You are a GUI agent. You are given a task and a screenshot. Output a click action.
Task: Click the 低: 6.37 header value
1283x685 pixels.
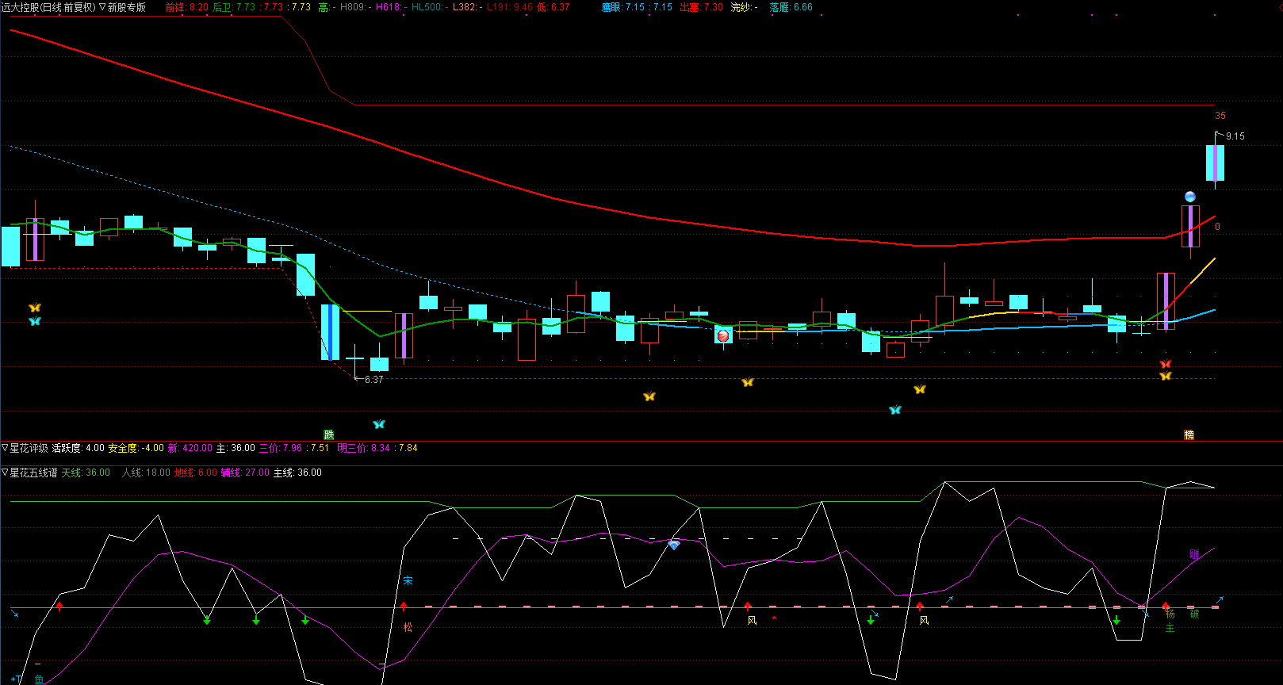[553, 7]
